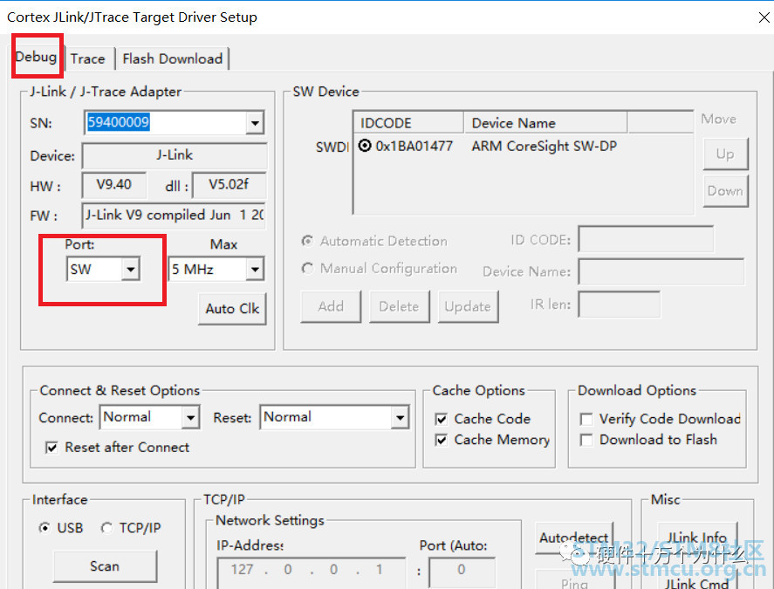Click the Autodetect button
Image resolution: width=774 pixels, height=589 pixels.
pyautogui.click(x=574, y=538)
